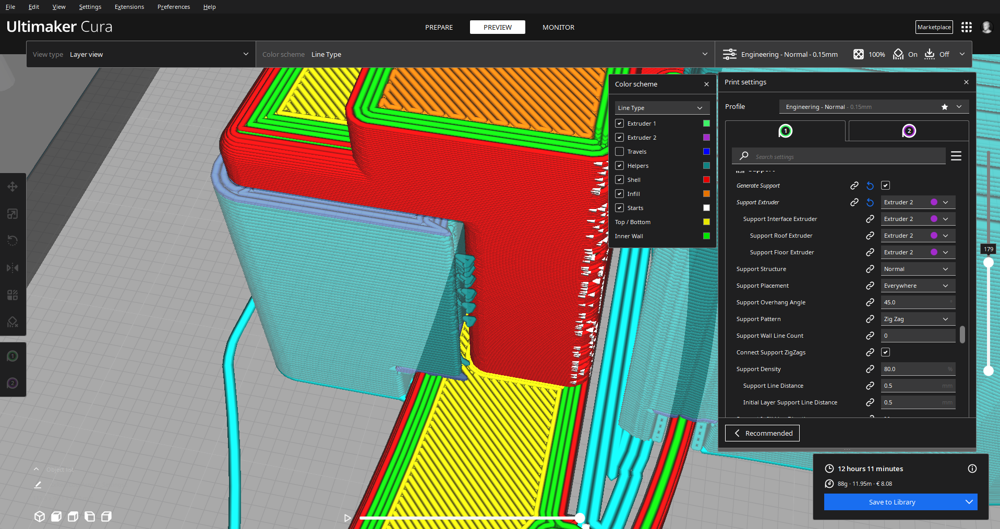
Task: Enable the Travels checkbox
Action: click(620, 152)
